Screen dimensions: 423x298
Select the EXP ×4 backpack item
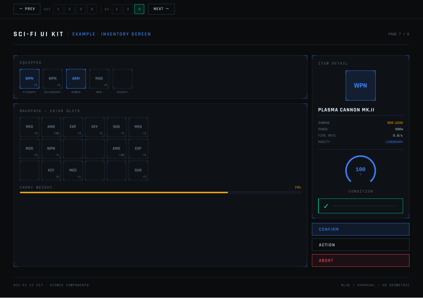coord(73,127)
